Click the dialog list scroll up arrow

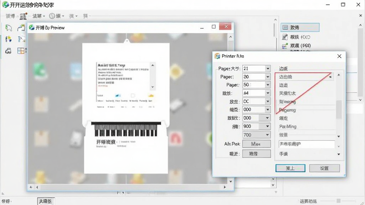click(x=339, y=75)
